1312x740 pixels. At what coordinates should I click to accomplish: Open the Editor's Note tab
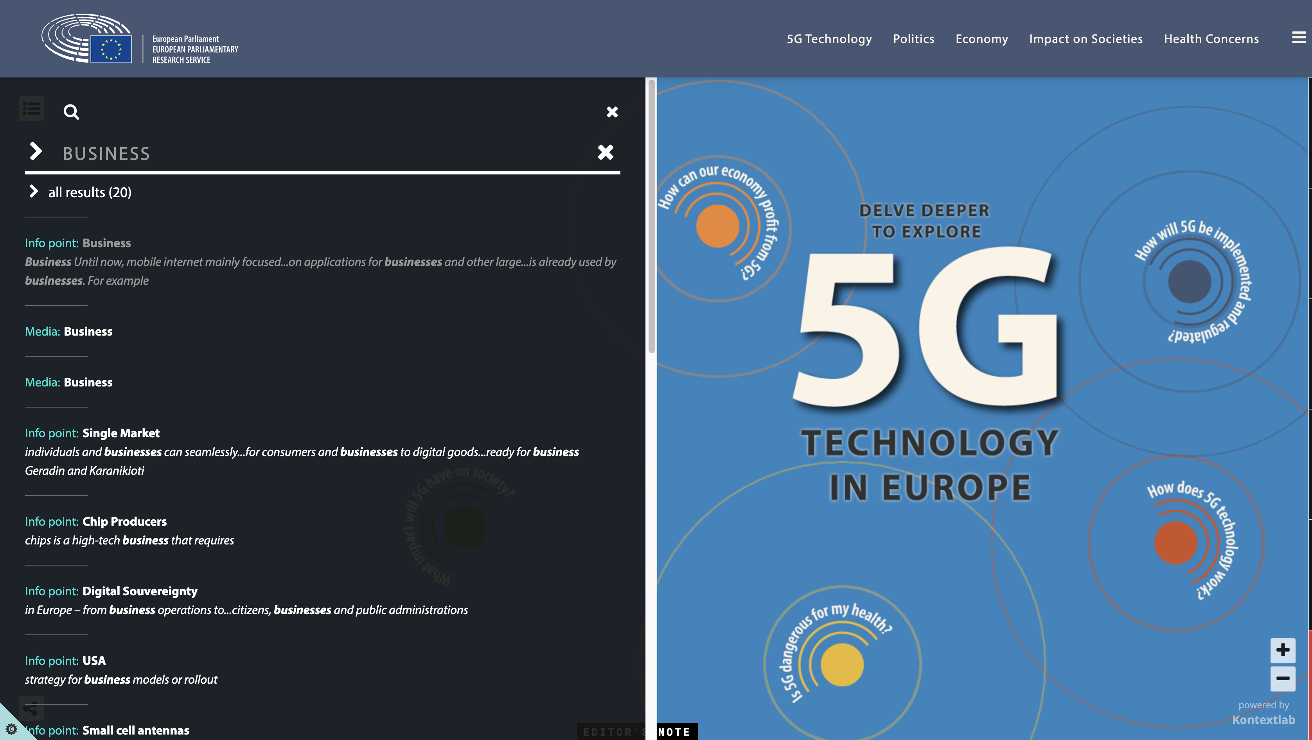click(x=637, y=732)
